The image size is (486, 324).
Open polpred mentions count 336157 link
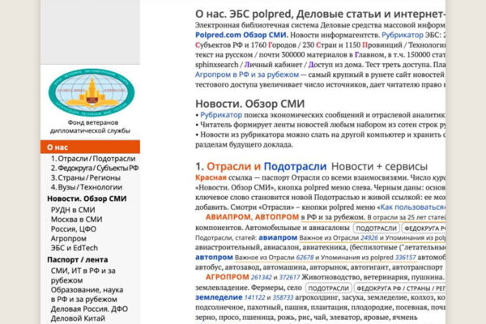pos(406,258)
